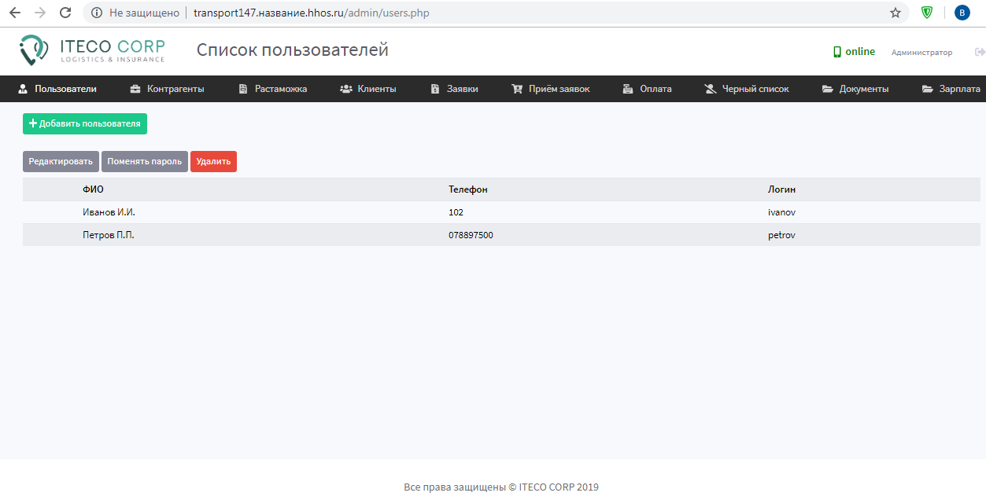Click the Контрагенты briefcase icon
Viewport: 986px width, 500px height.
(x=135, y=89)
